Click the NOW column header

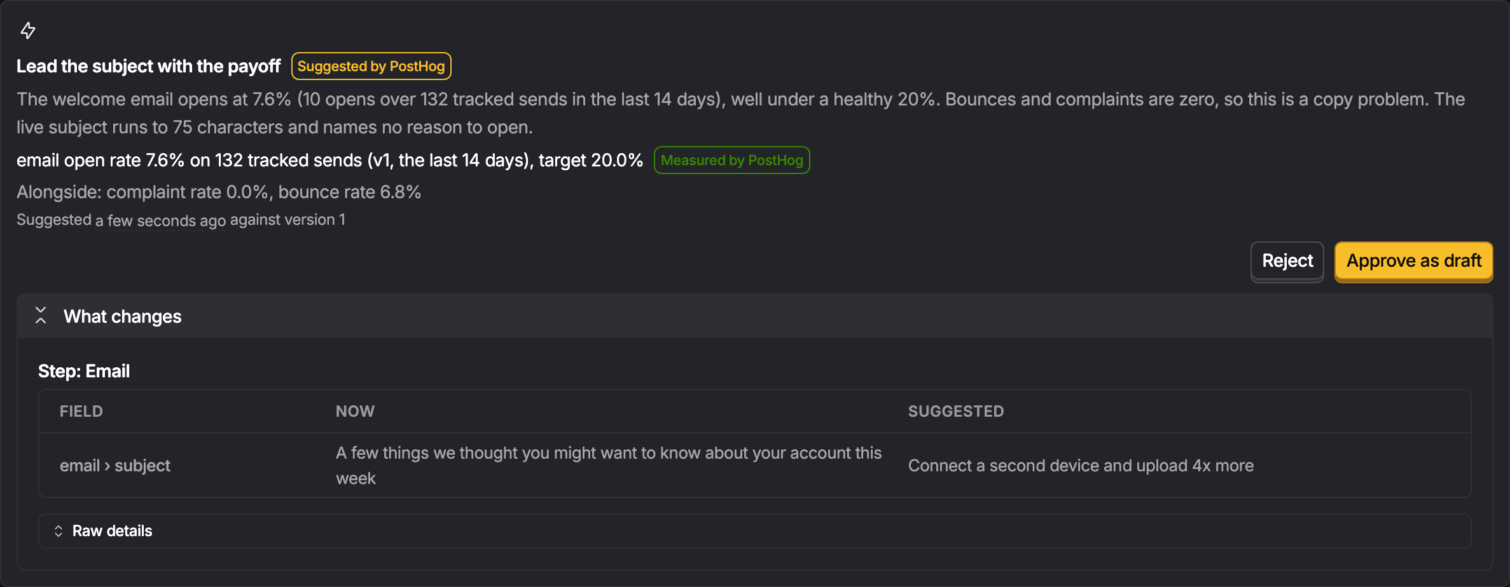coord(355,411)
